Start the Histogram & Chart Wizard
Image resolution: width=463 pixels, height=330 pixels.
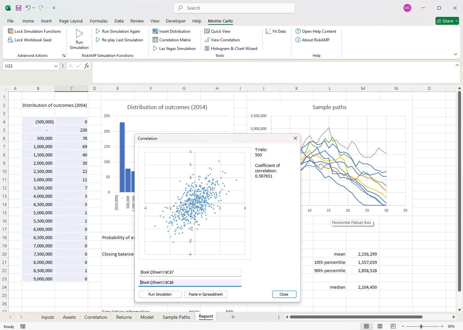pyautogui.click(x=231, y=48)
